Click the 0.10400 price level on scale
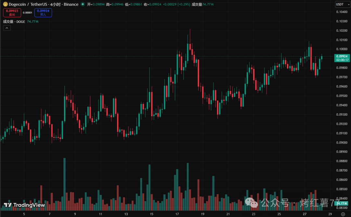Viewport: 351px width, 217px height. click(342, 12)
